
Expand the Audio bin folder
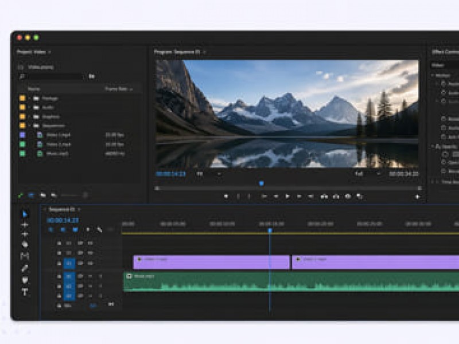(x=29, y=107)
